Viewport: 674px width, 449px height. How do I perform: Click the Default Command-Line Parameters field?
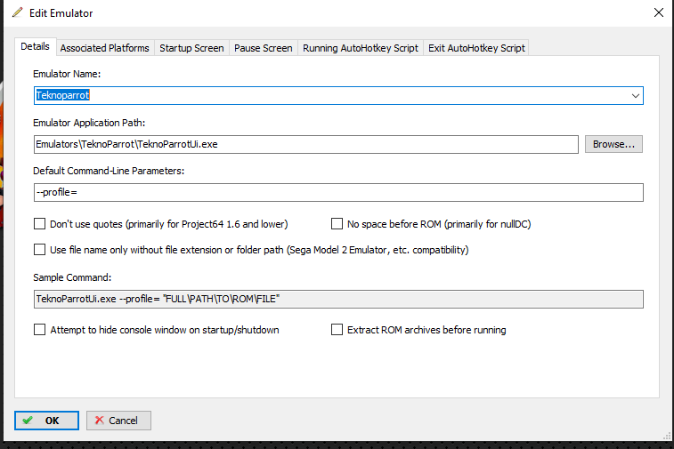[x=338, y=192]
